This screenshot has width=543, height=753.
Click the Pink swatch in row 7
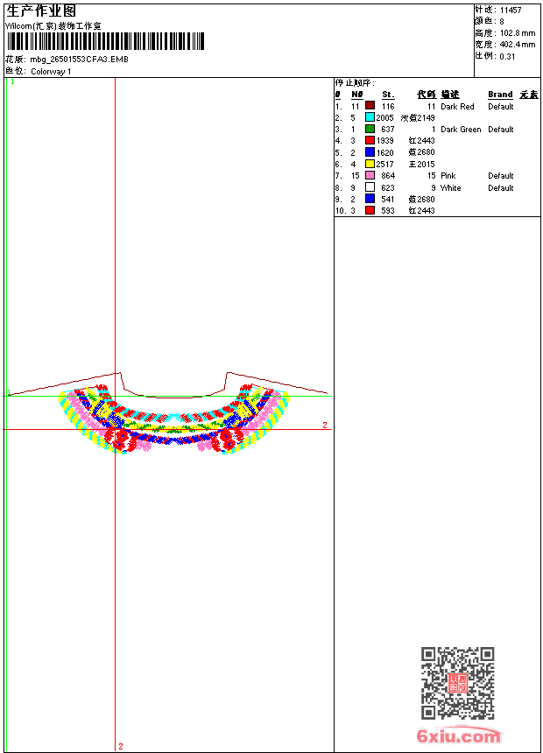click(370, 175)
